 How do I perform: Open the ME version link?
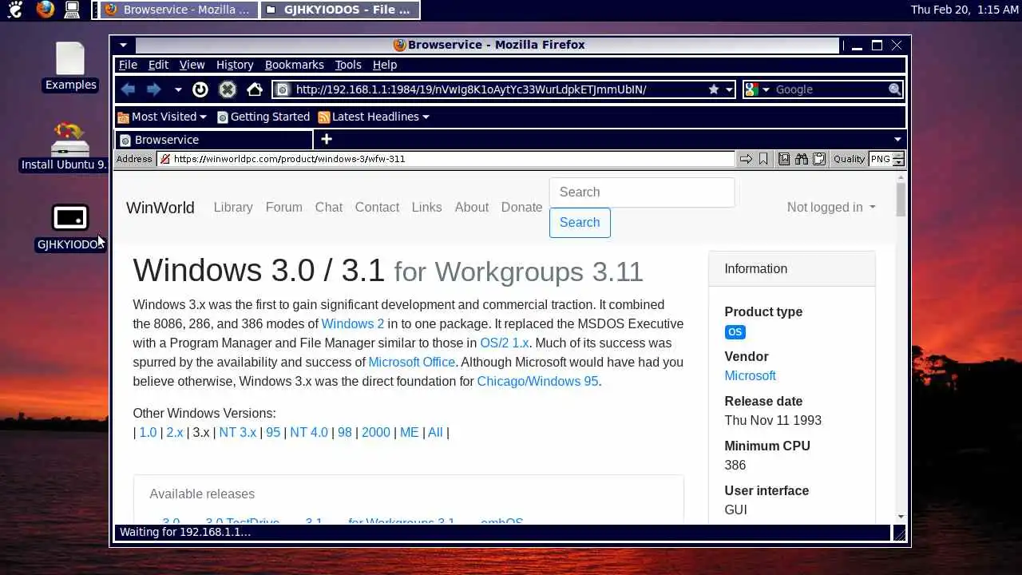pos(410,432)
